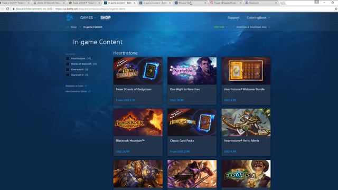Open the Merchandise Store link

tap(76, 91)
